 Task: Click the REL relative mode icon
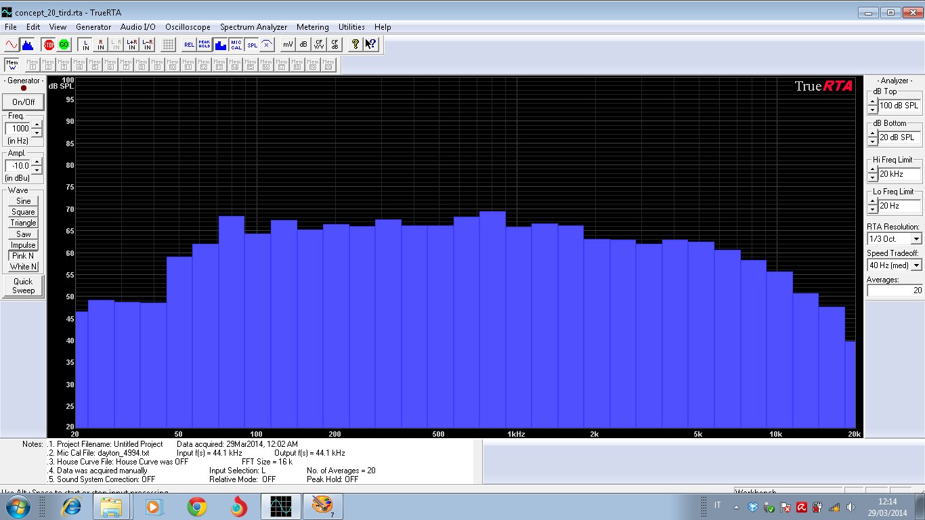pos(189,45)
